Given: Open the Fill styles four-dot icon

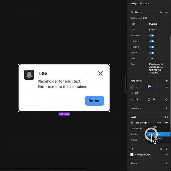Looking at the screenshot, I should coord(161,149).
